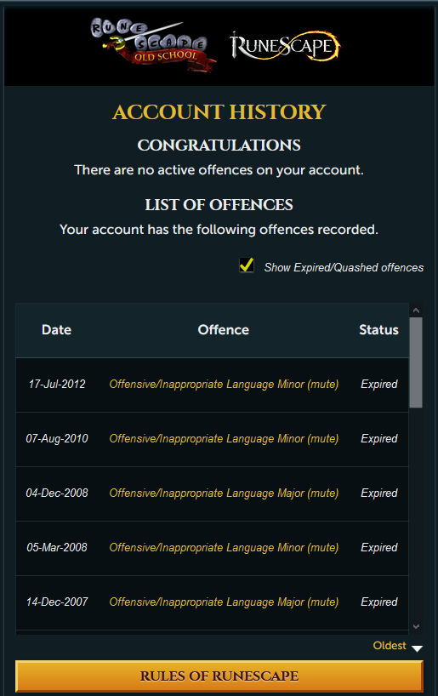This screenshot has height=696, width=438.
Task: Open the 04-Dec-2008 major mute offence
Action: pyautogui.click(x=224, y=493)
